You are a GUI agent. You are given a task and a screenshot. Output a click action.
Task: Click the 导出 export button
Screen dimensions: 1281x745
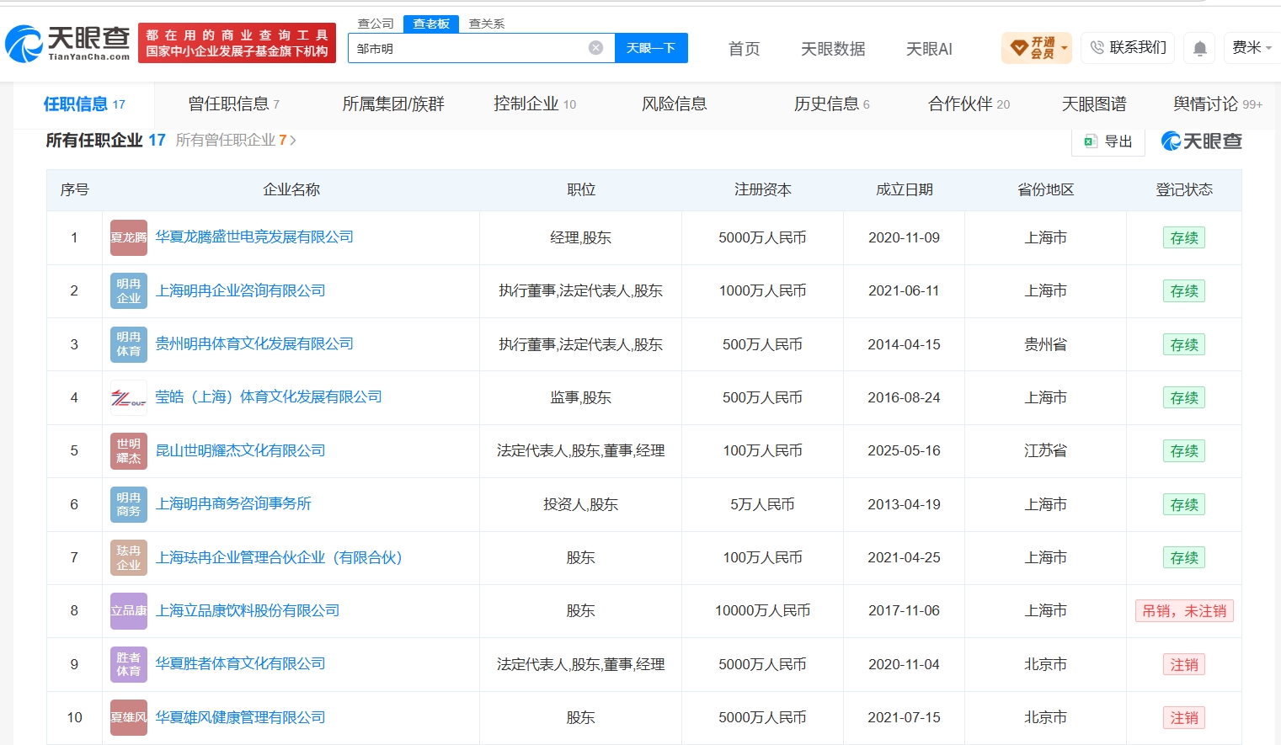(x=1108, y=141)
